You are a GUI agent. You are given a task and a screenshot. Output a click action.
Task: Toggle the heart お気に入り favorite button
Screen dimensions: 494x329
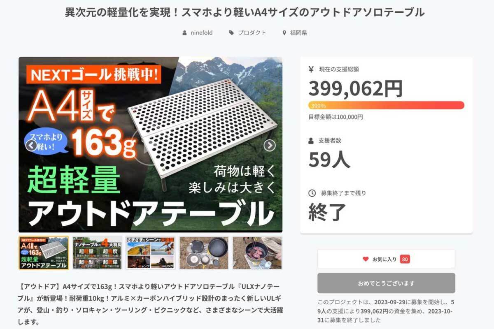click(386, 259)
